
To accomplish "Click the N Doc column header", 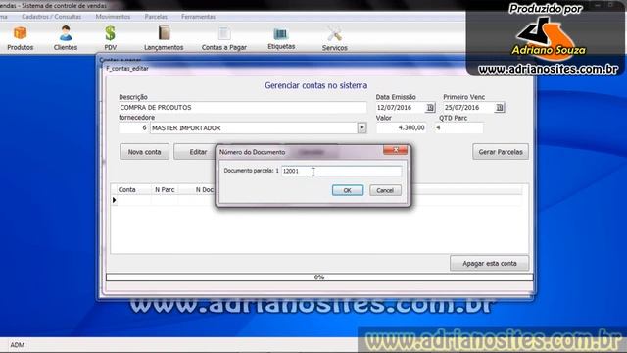I will pos(204,189).
